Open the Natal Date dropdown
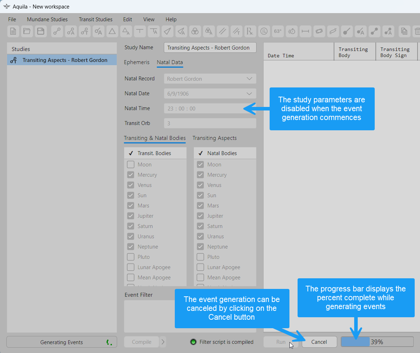Image resolution: width=420 pixels, height=353 pixels. click(x=210, y=93)
